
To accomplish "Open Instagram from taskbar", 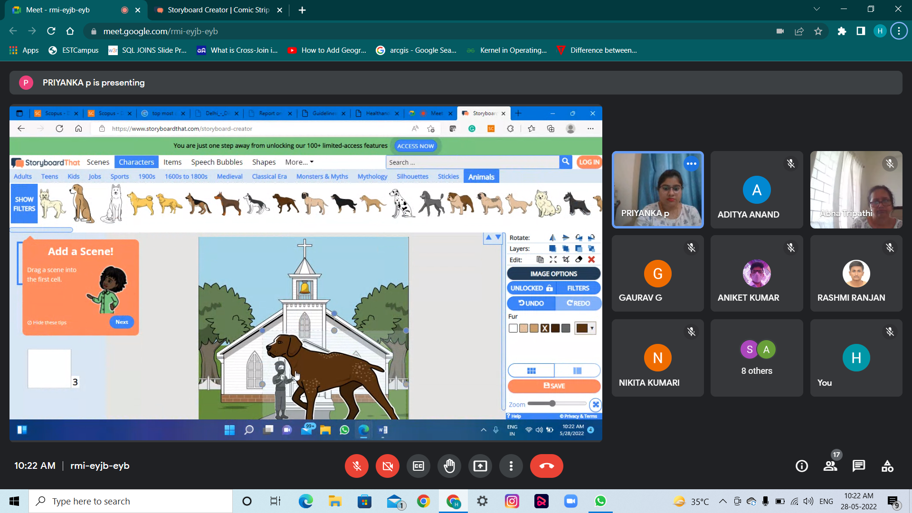I will pos(512,501).
